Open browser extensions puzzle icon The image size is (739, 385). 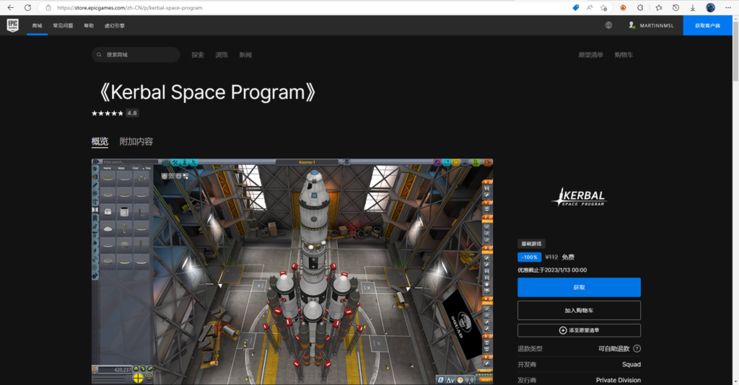tap(640, 7)
